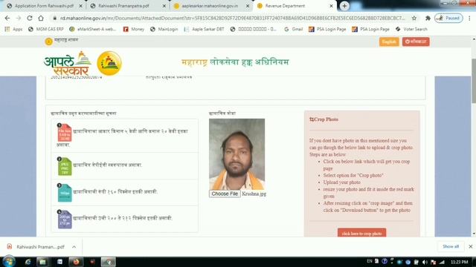Close the Revenue Department tab

tap(331, 6)
